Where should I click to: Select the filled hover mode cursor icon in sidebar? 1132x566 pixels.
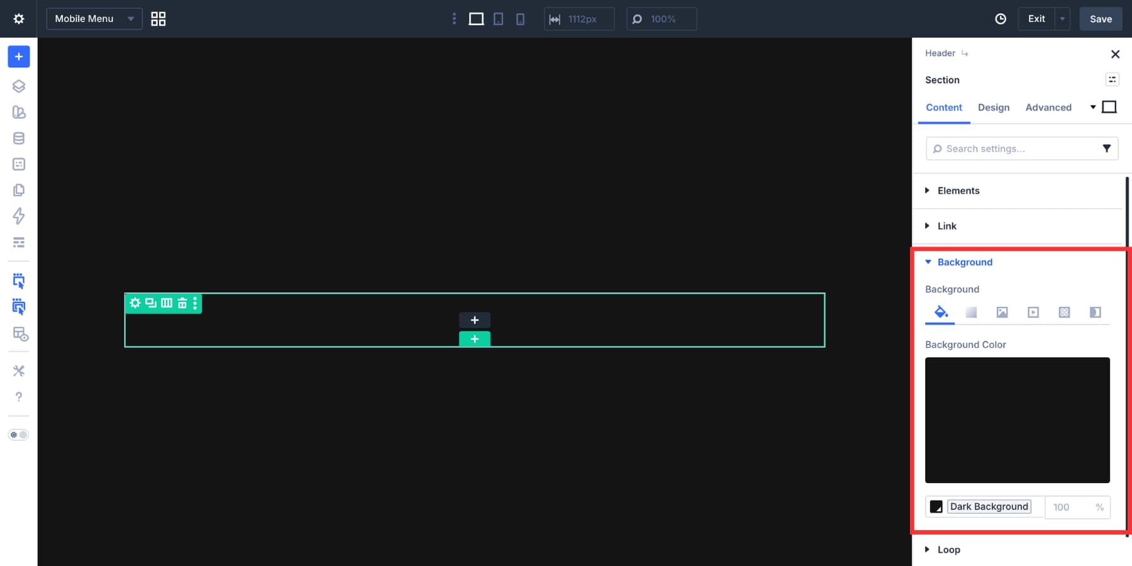pos(19,307)
